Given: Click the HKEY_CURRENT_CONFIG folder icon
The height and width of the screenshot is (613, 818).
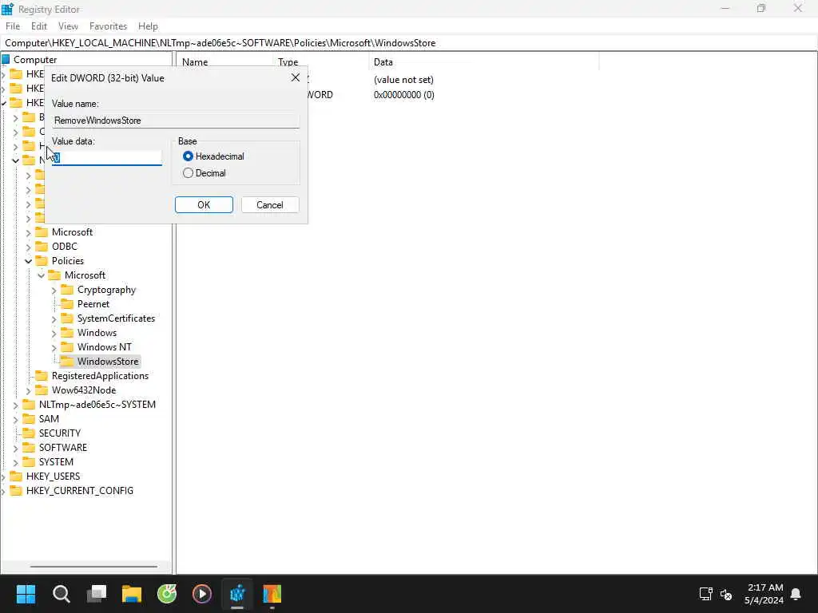Looking at the screenshot, I should pos(16,491).
